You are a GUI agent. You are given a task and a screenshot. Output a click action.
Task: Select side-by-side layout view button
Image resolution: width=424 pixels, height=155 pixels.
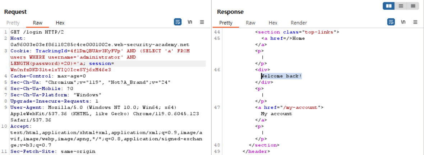point(389,6)
